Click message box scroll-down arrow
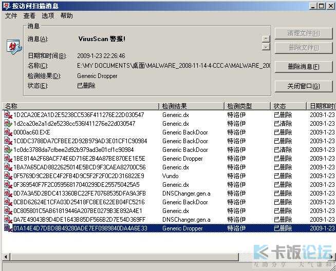Image resolution: width=336 pixels, height=271 pixels. (266, 47)
